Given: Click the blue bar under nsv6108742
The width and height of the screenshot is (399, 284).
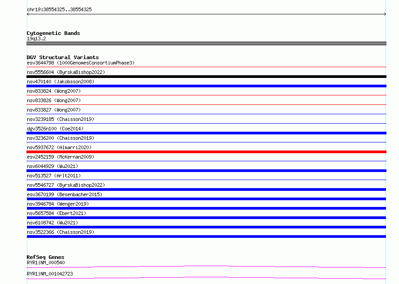Looking at the screenshot, I should pos(206,227).
